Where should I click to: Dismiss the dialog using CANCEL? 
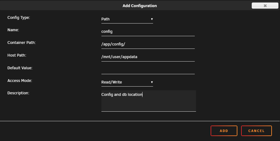click(256, 131)
